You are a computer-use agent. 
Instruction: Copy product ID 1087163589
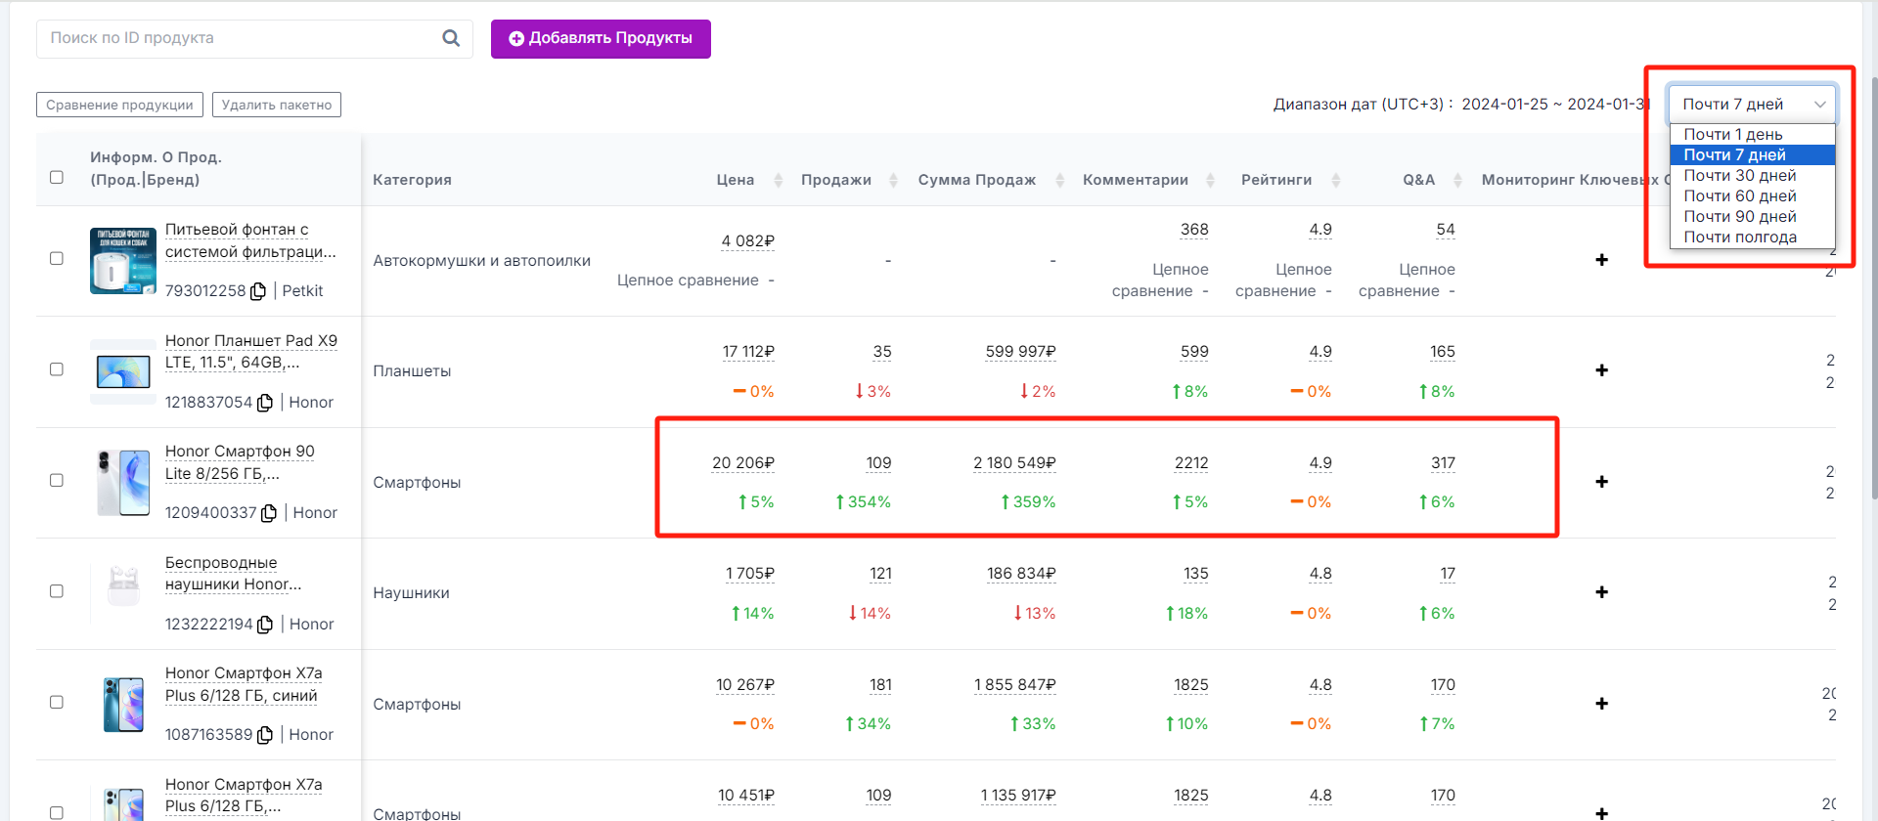tap(265, 735)
